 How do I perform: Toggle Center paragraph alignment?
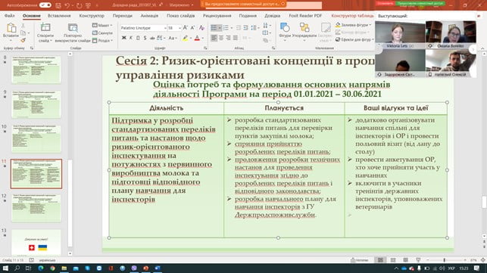pyautogui.click(x=221, y=38)
